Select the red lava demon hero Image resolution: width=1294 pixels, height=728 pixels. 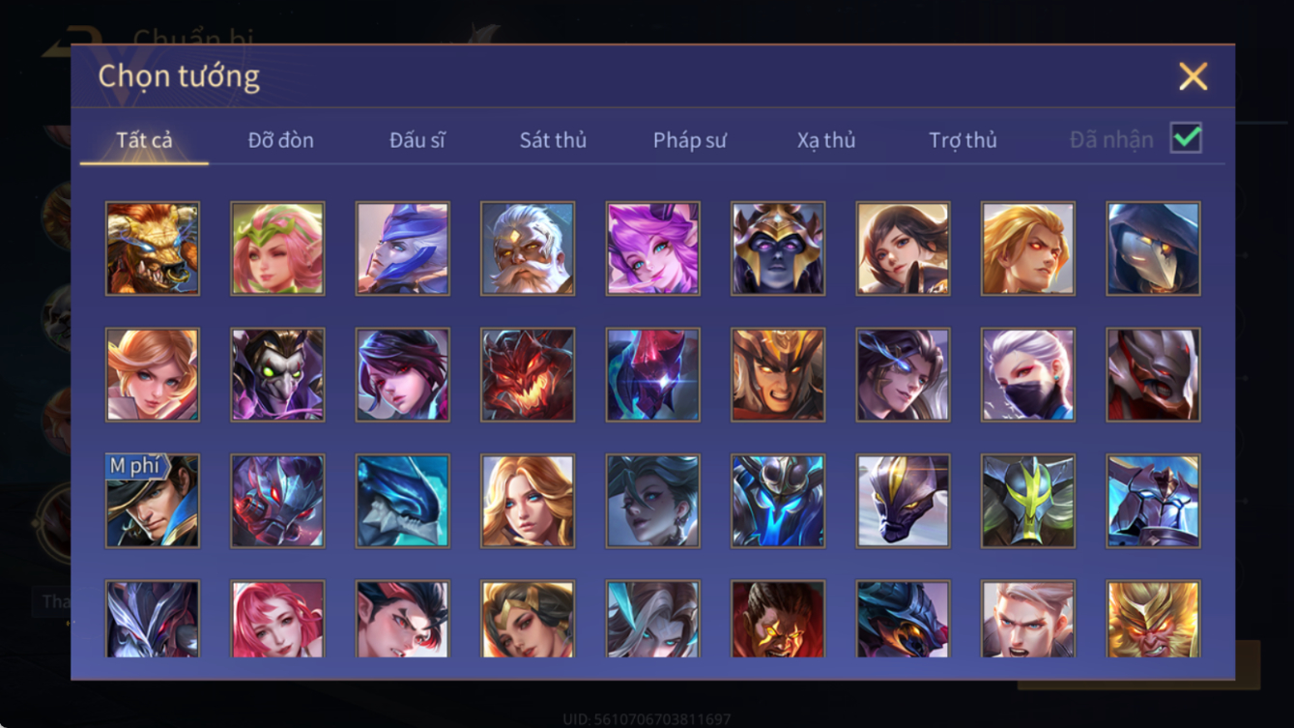pyautogui.click(x=528, y=375)
